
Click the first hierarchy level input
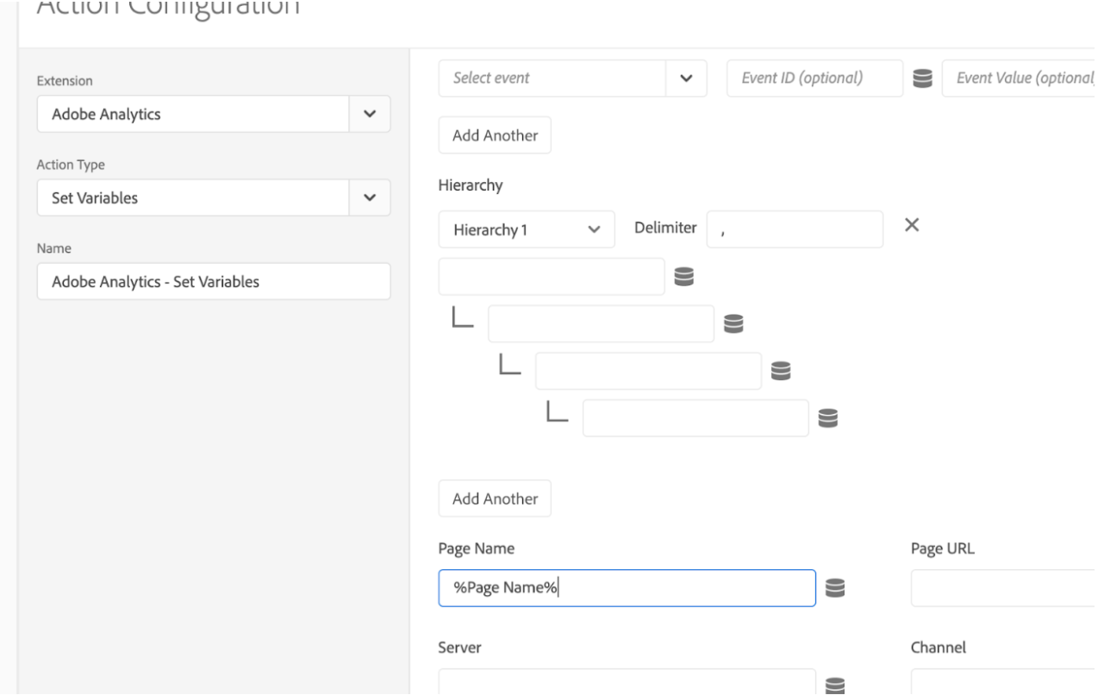pyautogui.click(x=551, y=277)
